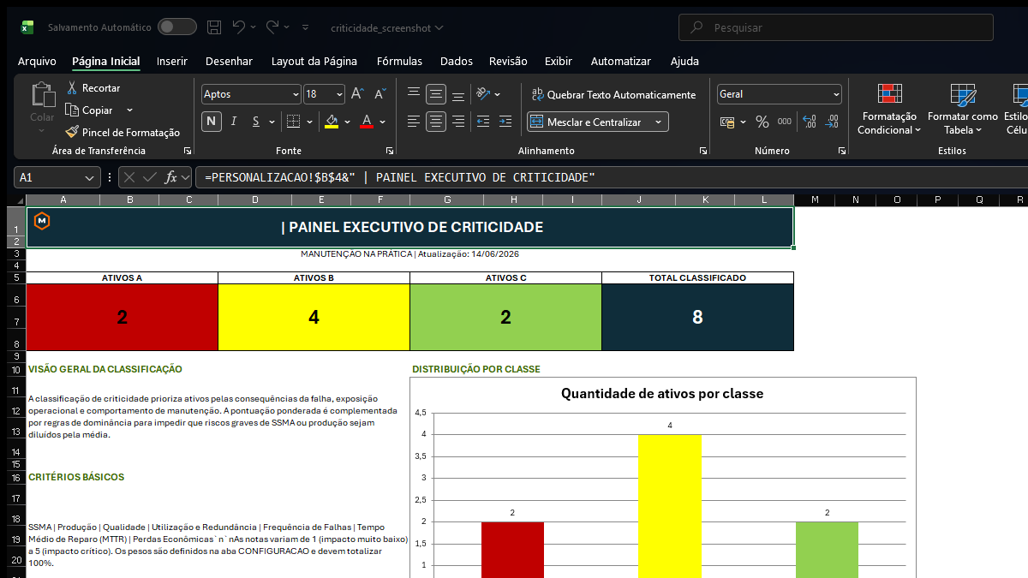Click the text orientation icon
The width and height of the screenshot is (1028, 578).
484,94
